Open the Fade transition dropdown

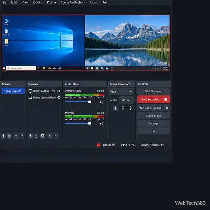pyautogui.click(x=121, y=92)
